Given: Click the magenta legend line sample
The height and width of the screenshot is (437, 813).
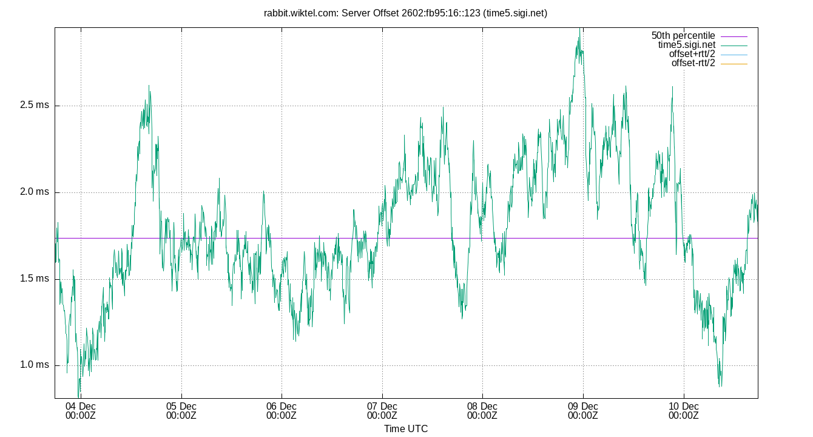Looking at the screenshot, I should click(x=735, y=35).
